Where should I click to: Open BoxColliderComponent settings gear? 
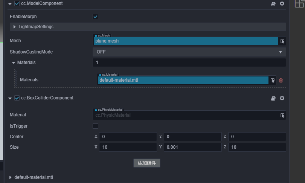tap(282, 98)
